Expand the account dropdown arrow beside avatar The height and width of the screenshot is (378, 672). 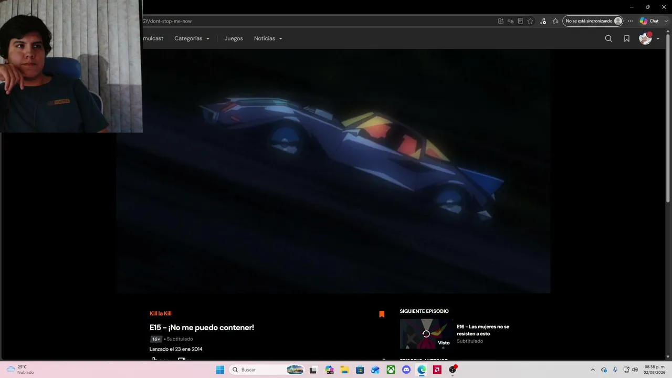(658, 38)
